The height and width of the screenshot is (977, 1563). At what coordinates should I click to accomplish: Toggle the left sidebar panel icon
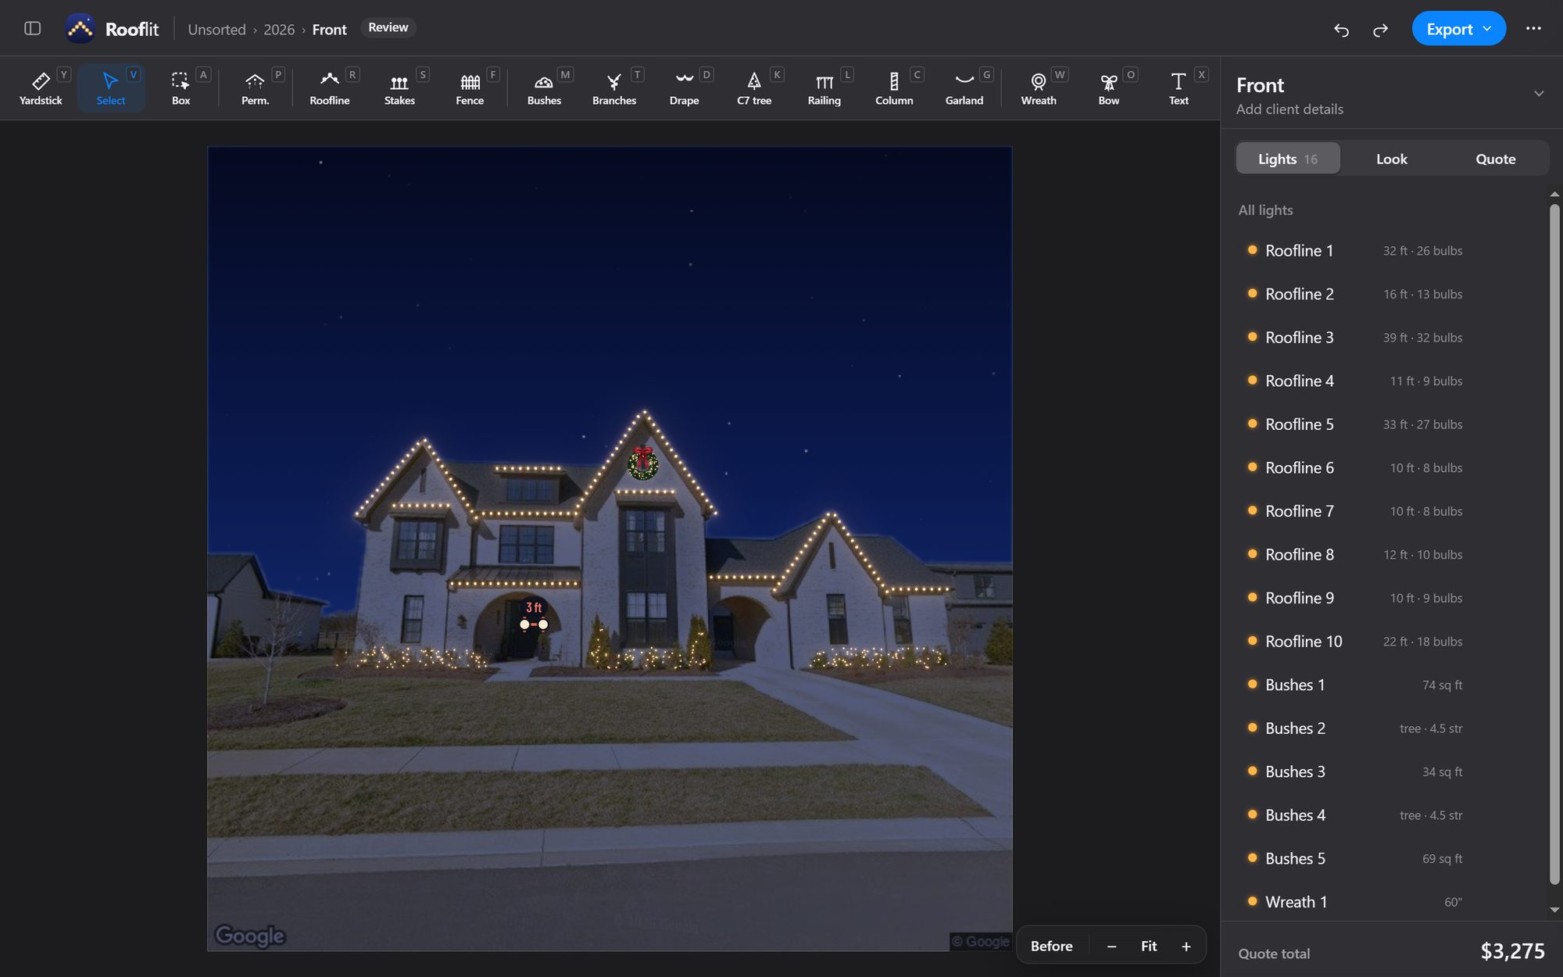click(x=32, y=29)
